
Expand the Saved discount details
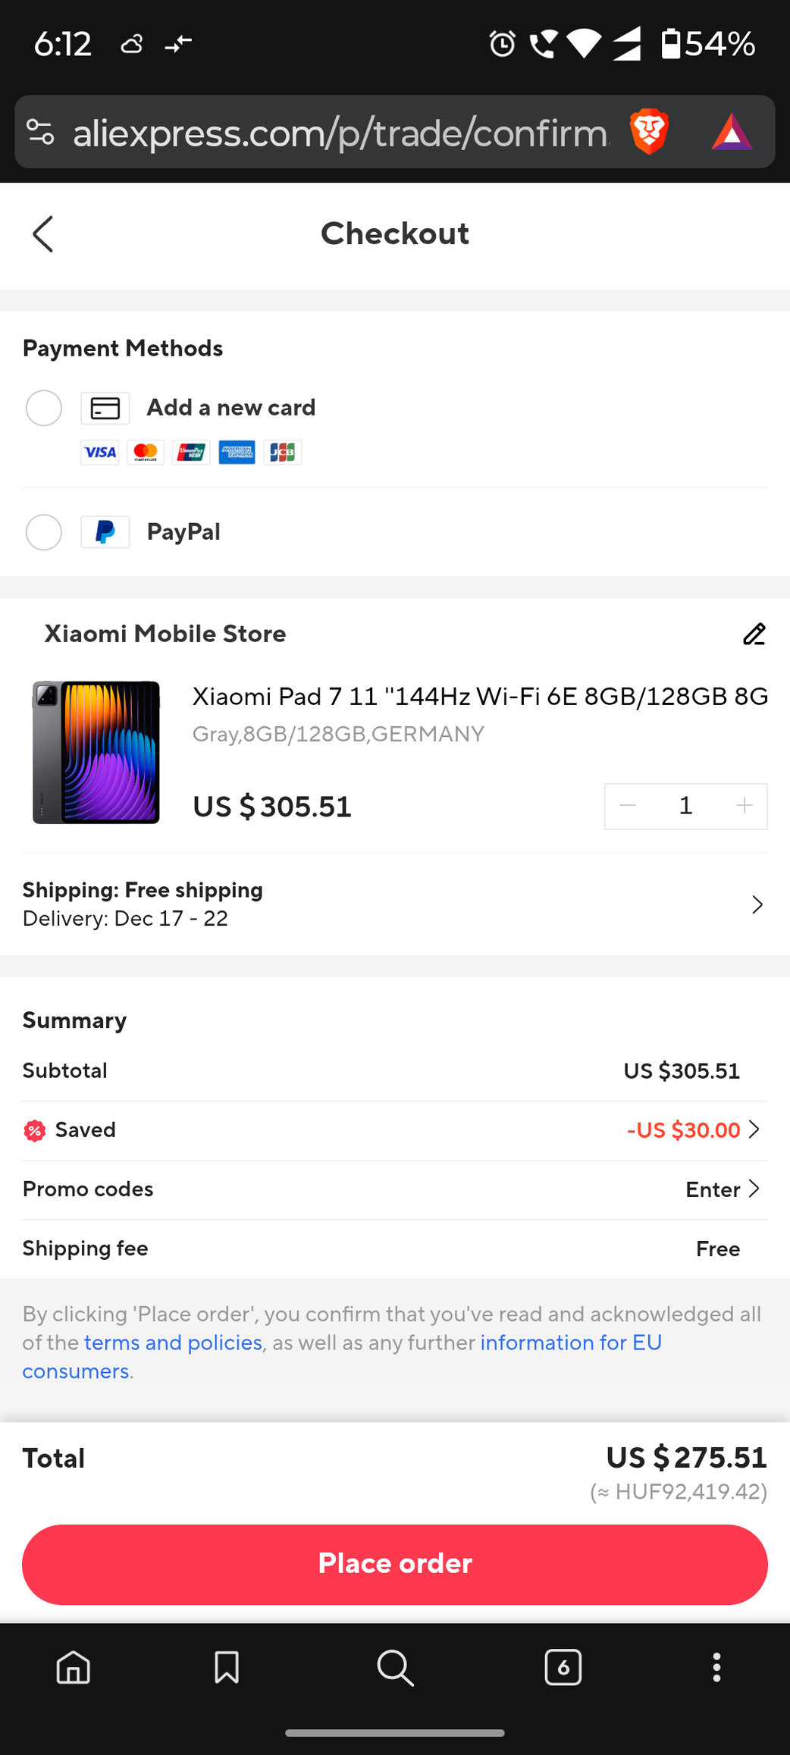coord(754,1130)
